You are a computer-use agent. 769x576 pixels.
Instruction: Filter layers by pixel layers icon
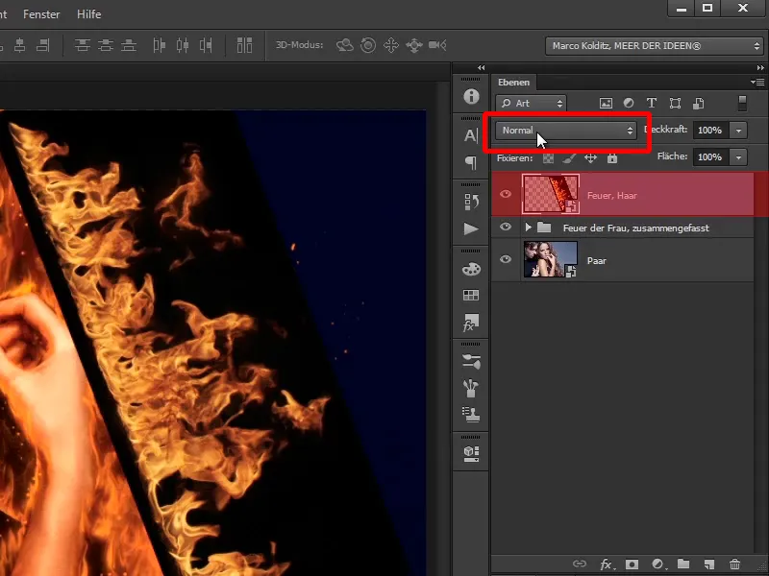(x=606, y=104)
